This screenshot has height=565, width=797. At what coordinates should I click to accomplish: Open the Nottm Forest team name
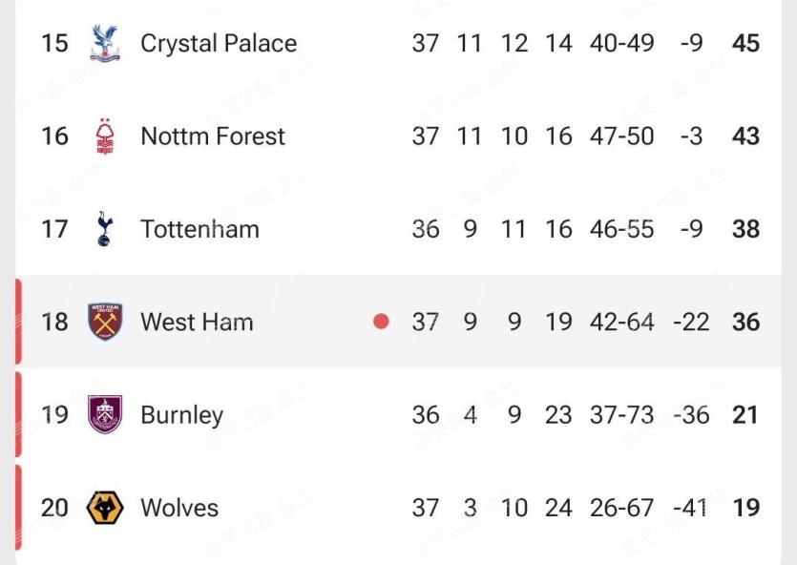pyautogui.click(x=213, y=136)
